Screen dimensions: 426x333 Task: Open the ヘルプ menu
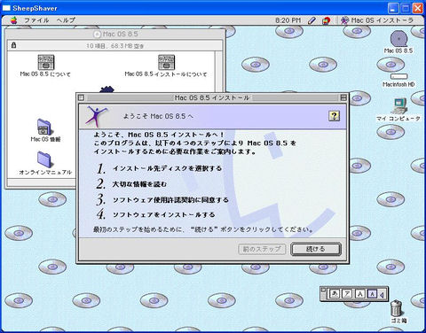(66, 20)
